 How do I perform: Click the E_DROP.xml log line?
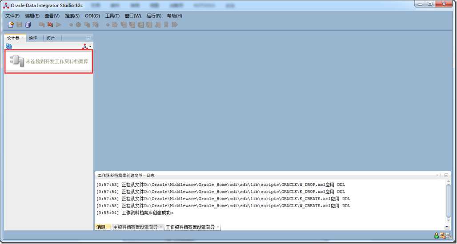click(x=220, y=192)
